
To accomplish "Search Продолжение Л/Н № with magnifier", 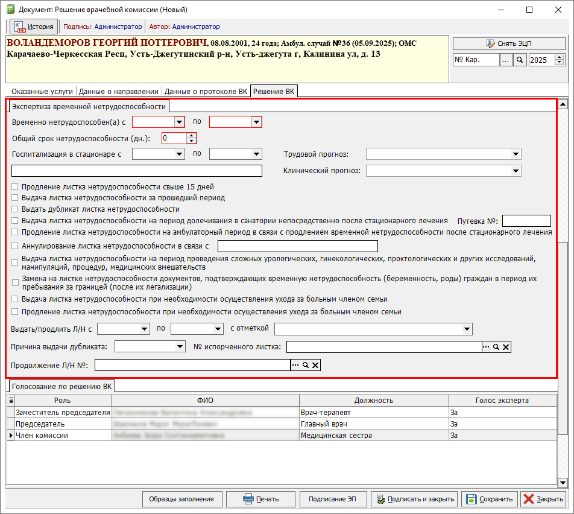I will (305, 365).
